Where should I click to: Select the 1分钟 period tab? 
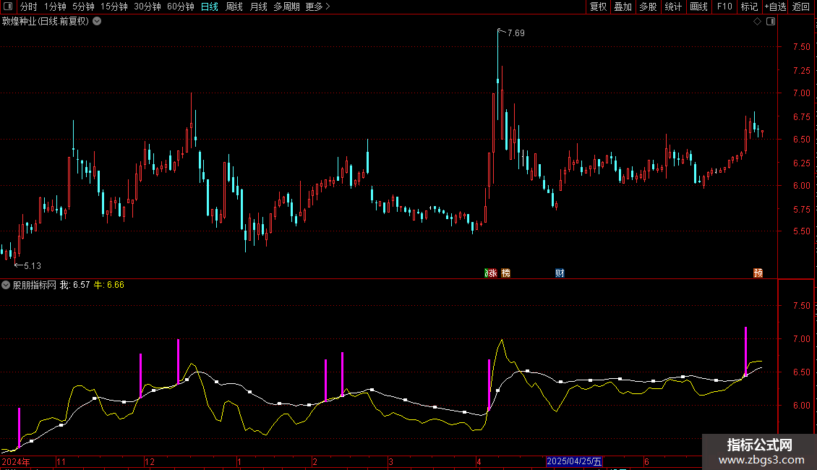[55, 7]
